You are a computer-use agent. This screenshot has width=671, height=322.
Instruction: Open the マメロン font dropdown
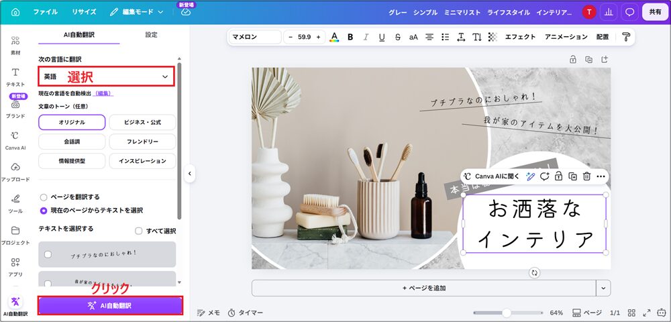tap(255, 37)
